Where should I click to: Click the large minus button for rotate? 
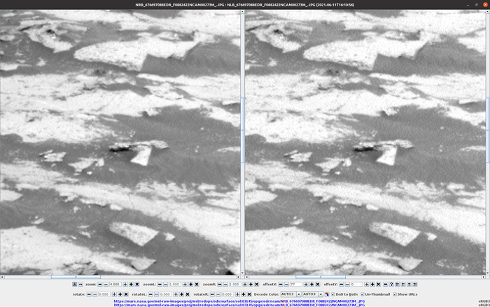pos(89,294)
